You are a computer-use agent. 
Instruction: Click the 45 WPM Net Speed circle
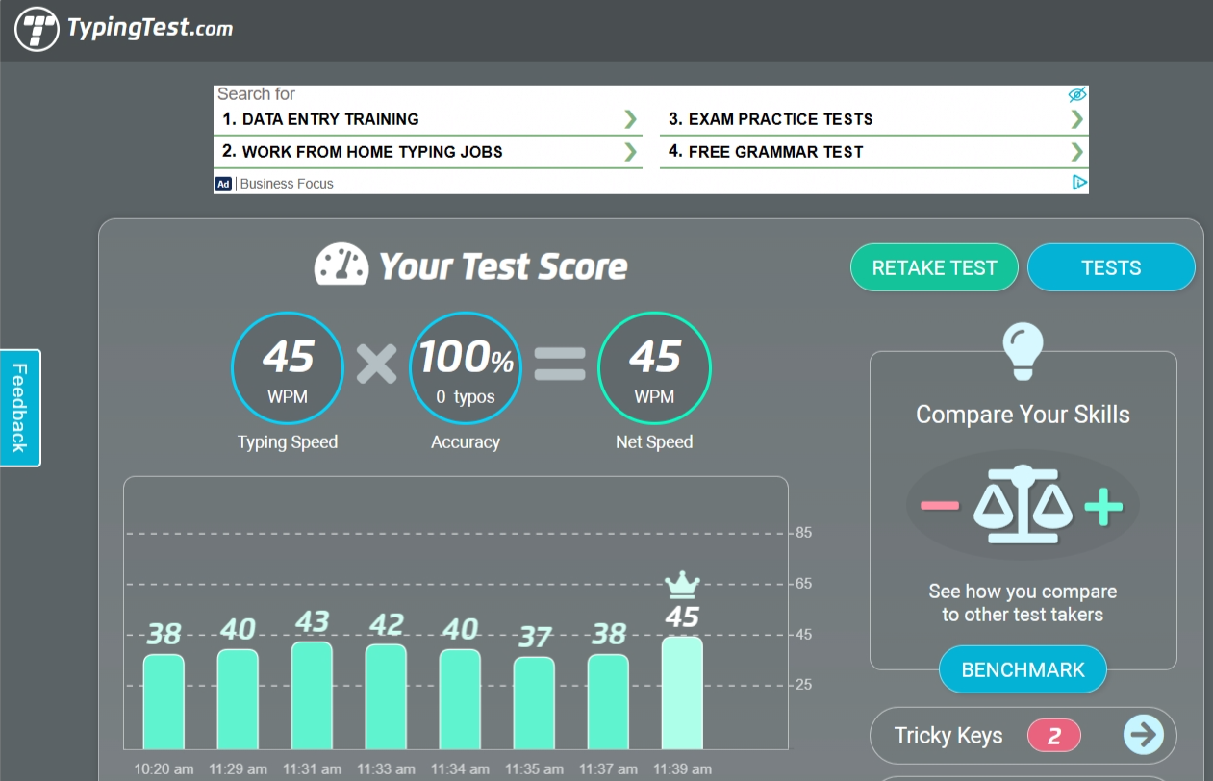click(x=654, y=368)
